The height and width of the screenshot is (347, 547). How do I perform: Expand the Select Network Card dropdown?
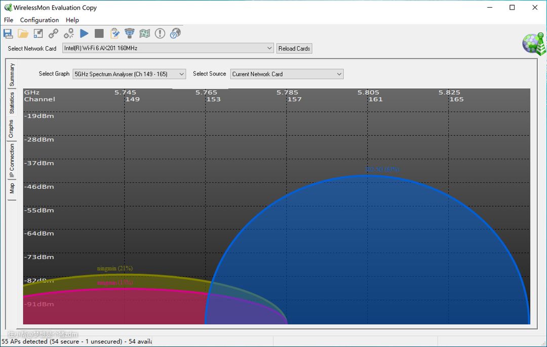pyautogui.click(x=269, y=48)
